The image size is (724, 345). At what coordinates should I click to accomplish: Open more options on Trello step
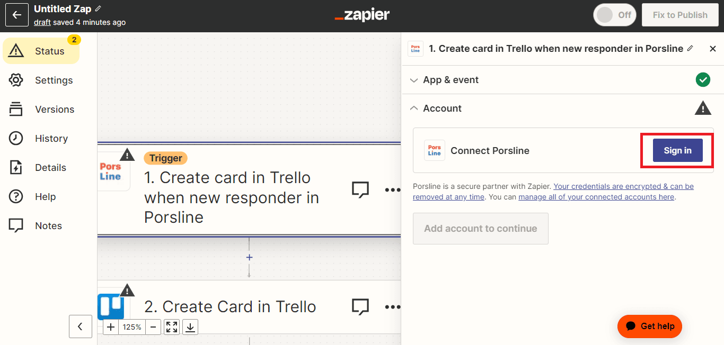pos(392,307)
